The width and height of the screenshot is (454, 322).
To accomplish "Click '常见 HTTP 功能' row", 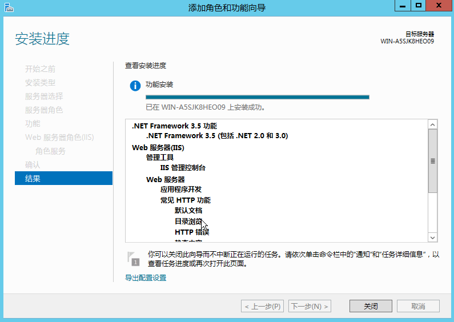I will 186,200.
